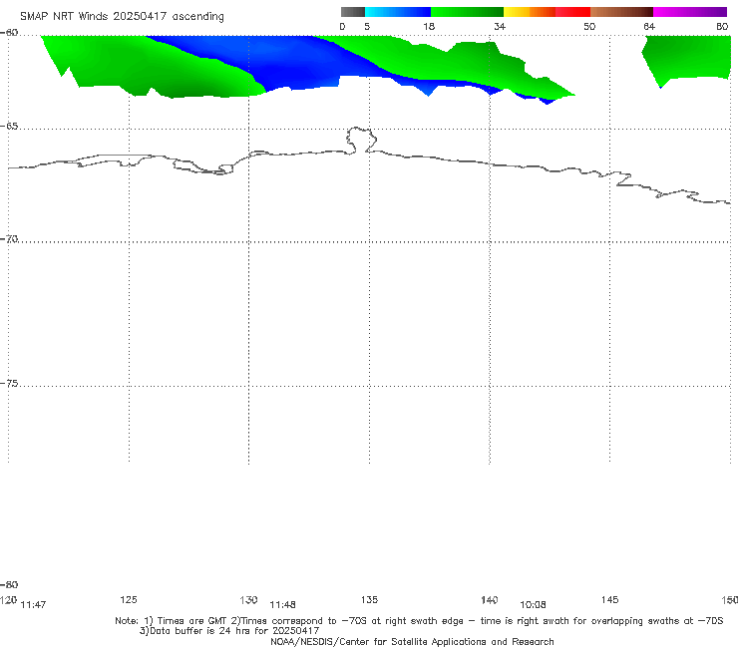Click the '-80' latitude label at bottom left
This screenshot has width=738, height=648.
click(9, 584)
